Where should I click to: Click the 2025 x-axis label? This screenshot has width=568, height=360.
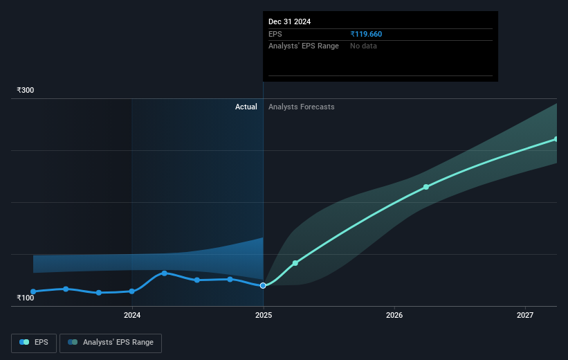[x=264, y=316]
